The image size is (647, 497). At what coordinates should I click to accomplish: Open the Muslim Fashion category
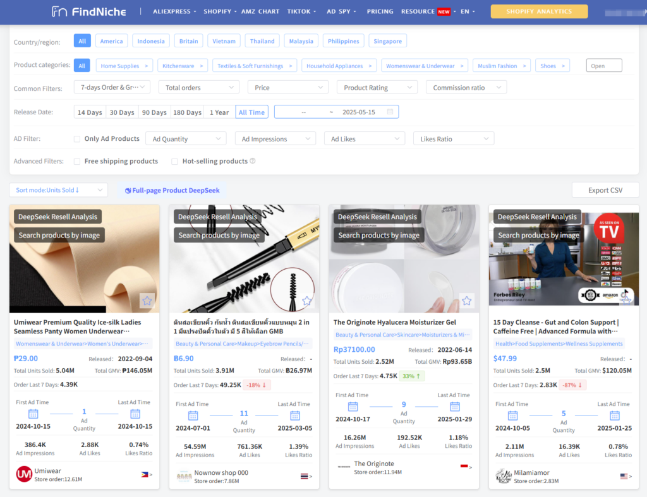(502, 66)
